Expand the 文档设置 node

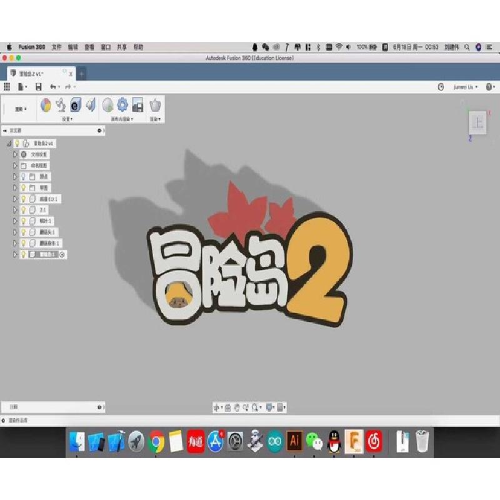14,154
